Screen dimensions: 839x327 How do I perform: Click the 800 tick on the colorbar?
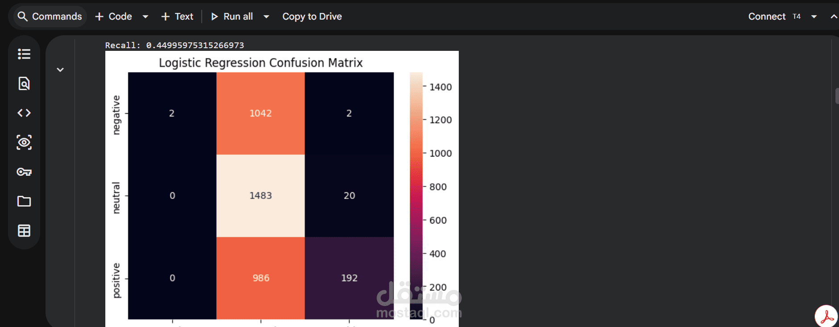click(438, 187)
